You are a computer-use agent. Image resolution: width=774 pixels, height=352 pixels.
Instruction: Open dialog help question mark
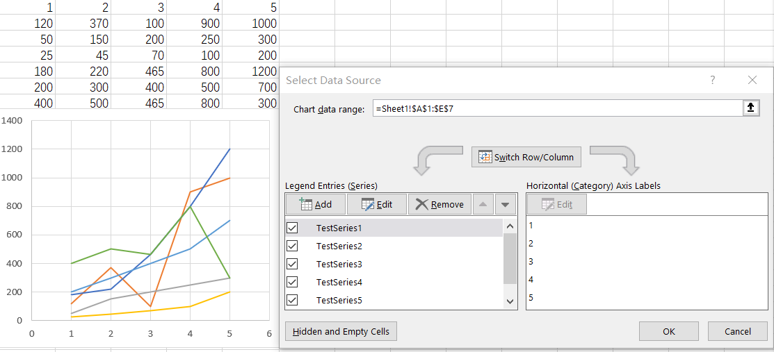coord(712,81)
